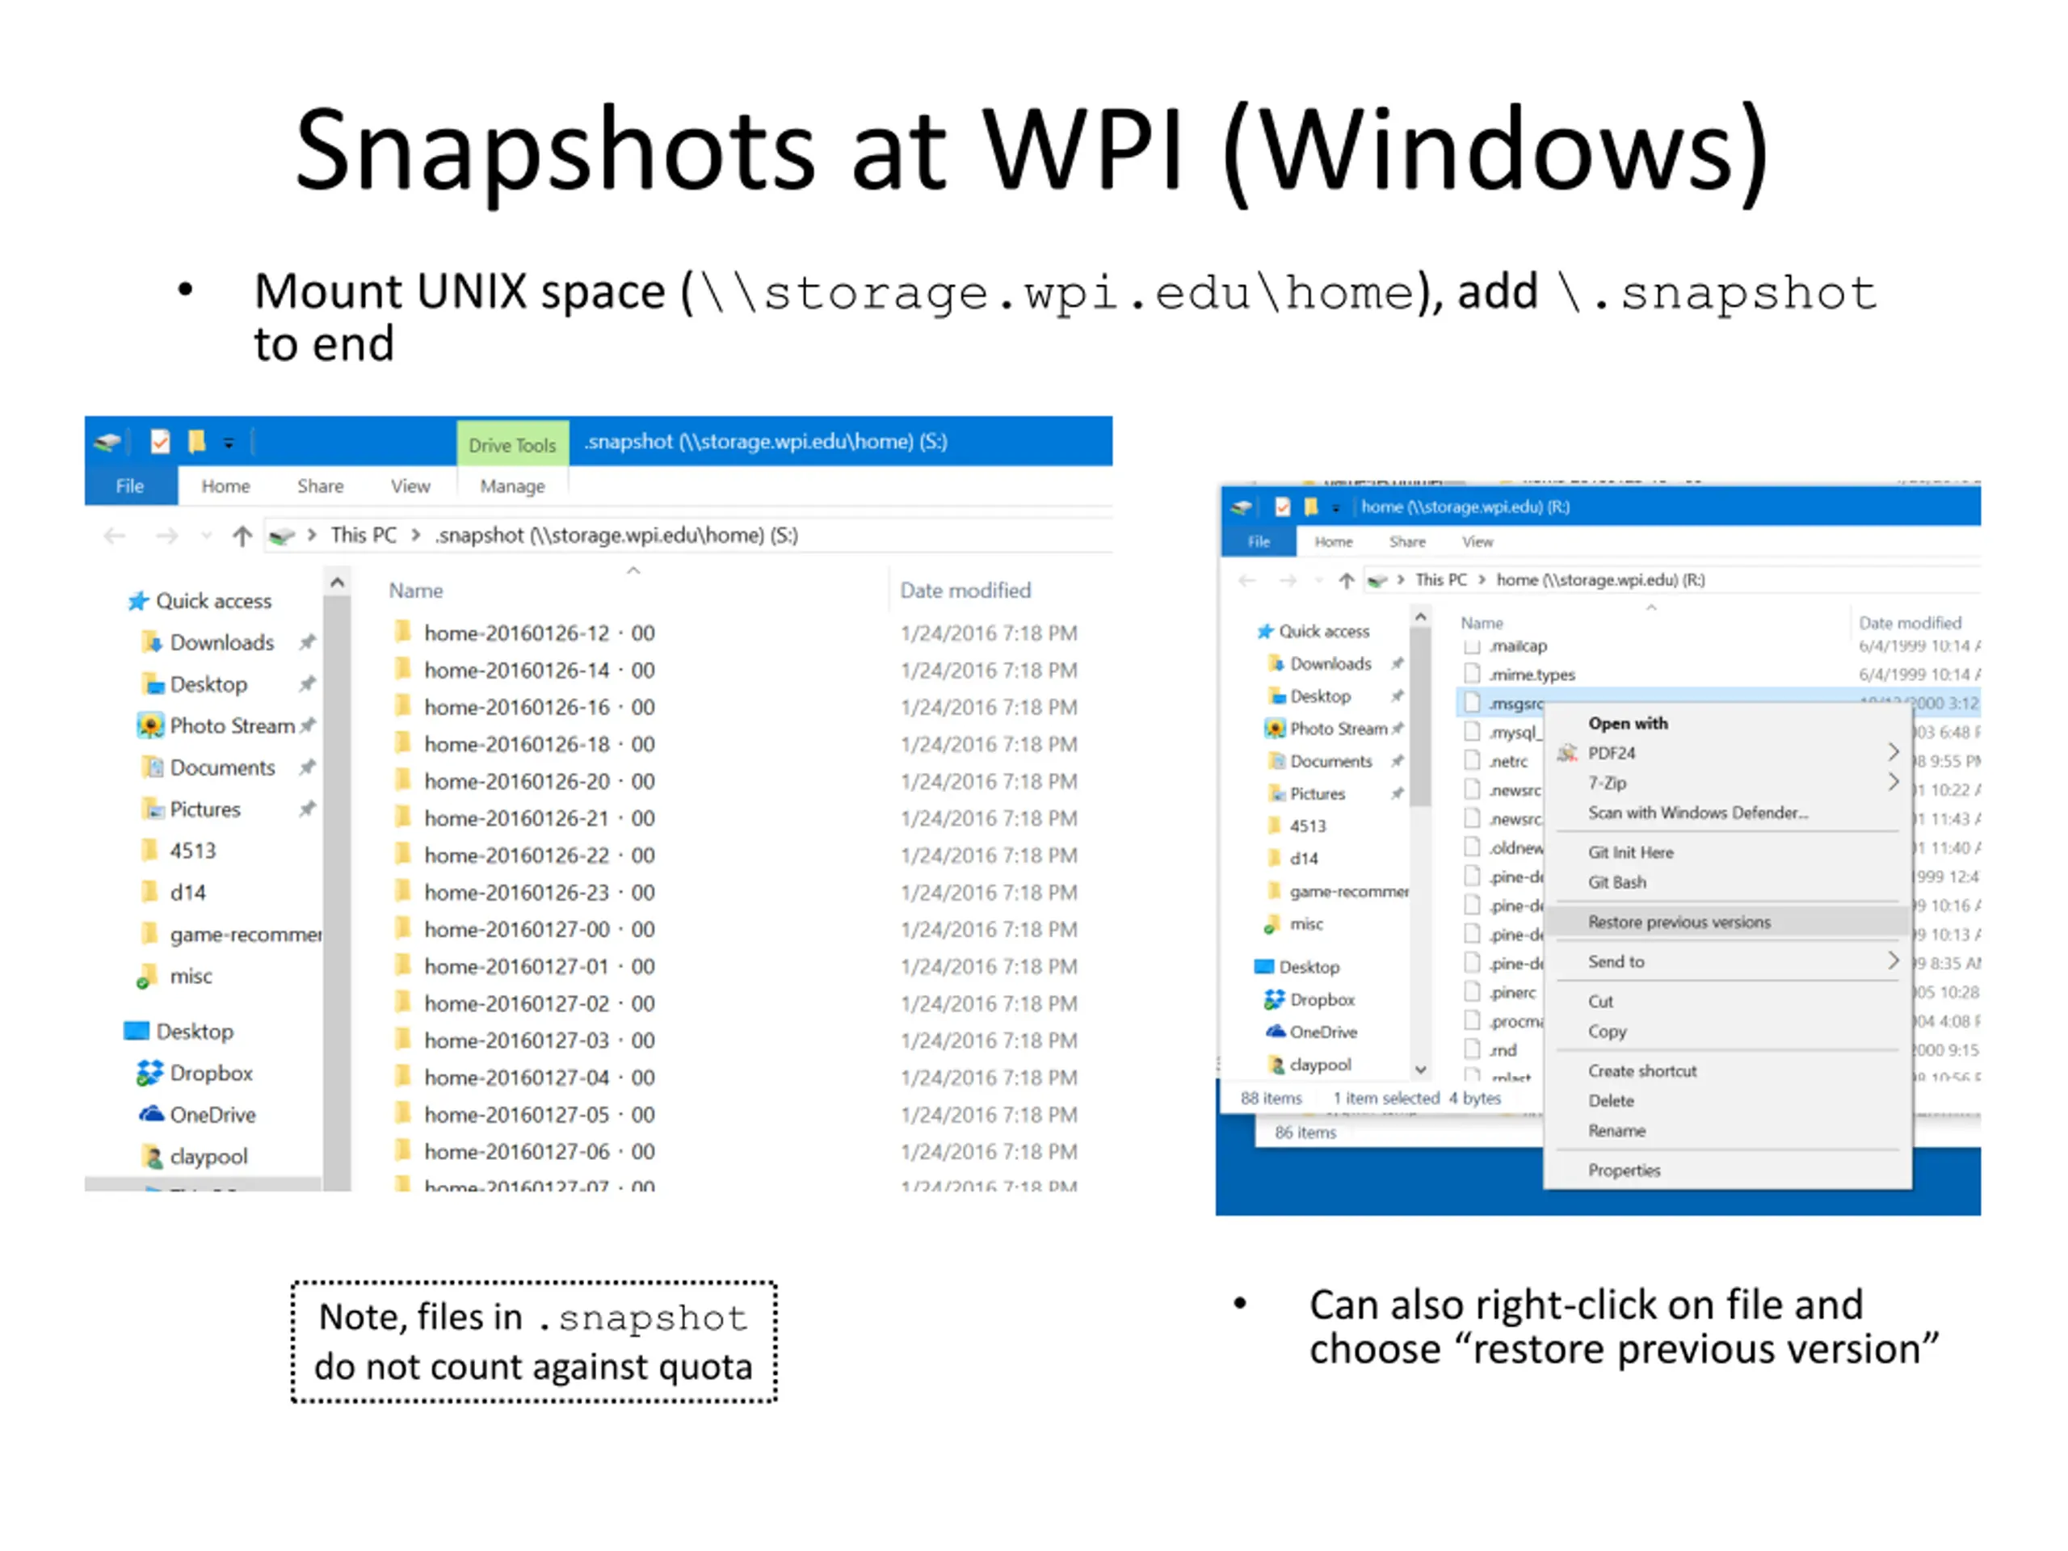This screenshot has height=1551, width=2068.
Task: Click This PC in the .snapshot address bar
Action: tap(364, 536)
